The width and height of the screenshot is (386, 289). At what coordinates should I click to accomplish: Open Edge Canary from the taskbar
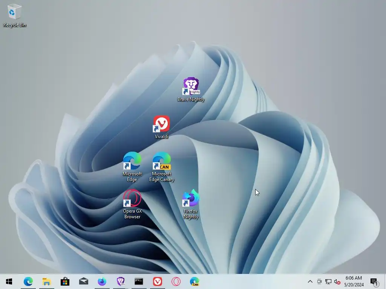click(x=195, y=281)
